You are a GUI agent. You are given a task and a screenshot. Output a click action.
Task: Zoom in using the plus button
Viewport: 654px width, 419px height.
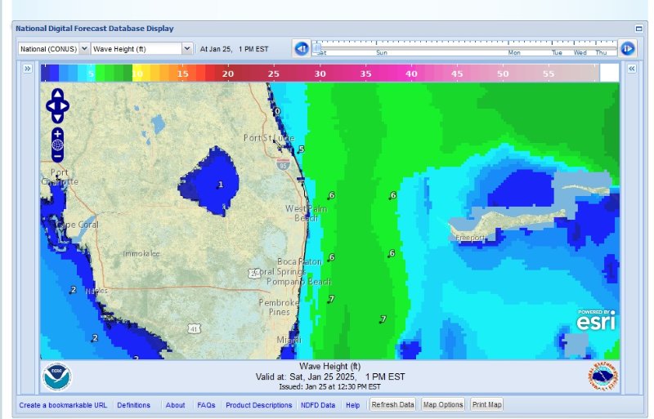[57, 133]
